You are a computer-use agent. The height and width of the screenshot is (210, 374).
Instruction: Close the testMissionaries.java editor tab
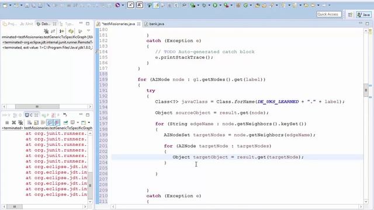pos(139,24)
